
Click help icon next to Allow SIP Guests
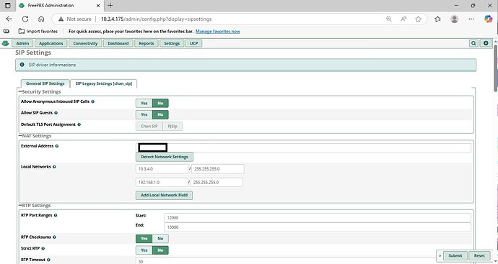(x=56, y=113)
